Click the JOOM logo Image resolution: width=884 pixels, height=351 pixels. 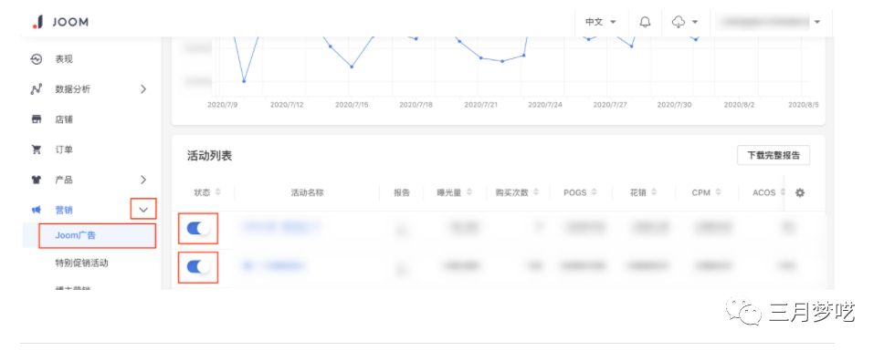tap(60, 22)
